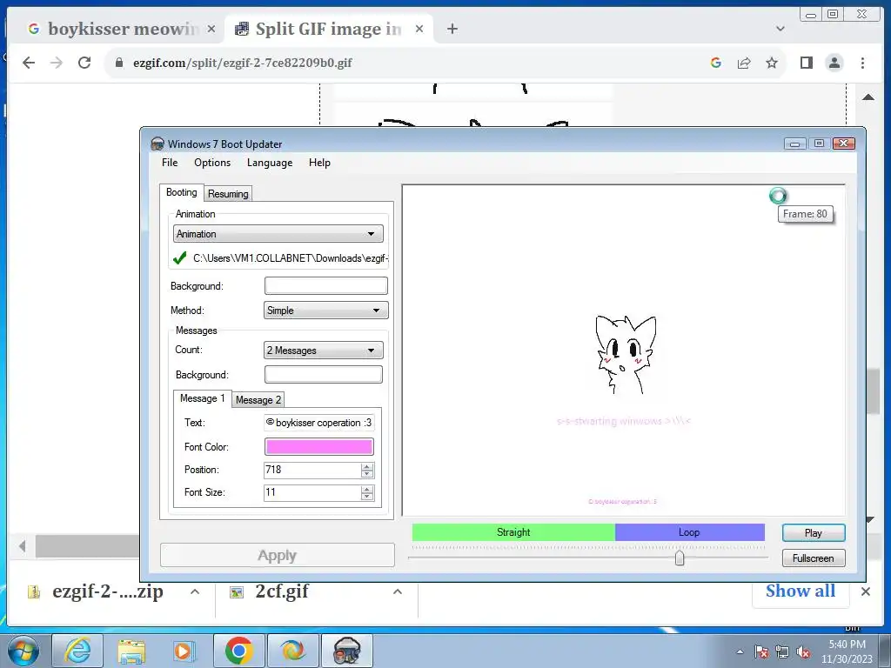Click the blue Loop segment

click(x=689, y=532)
